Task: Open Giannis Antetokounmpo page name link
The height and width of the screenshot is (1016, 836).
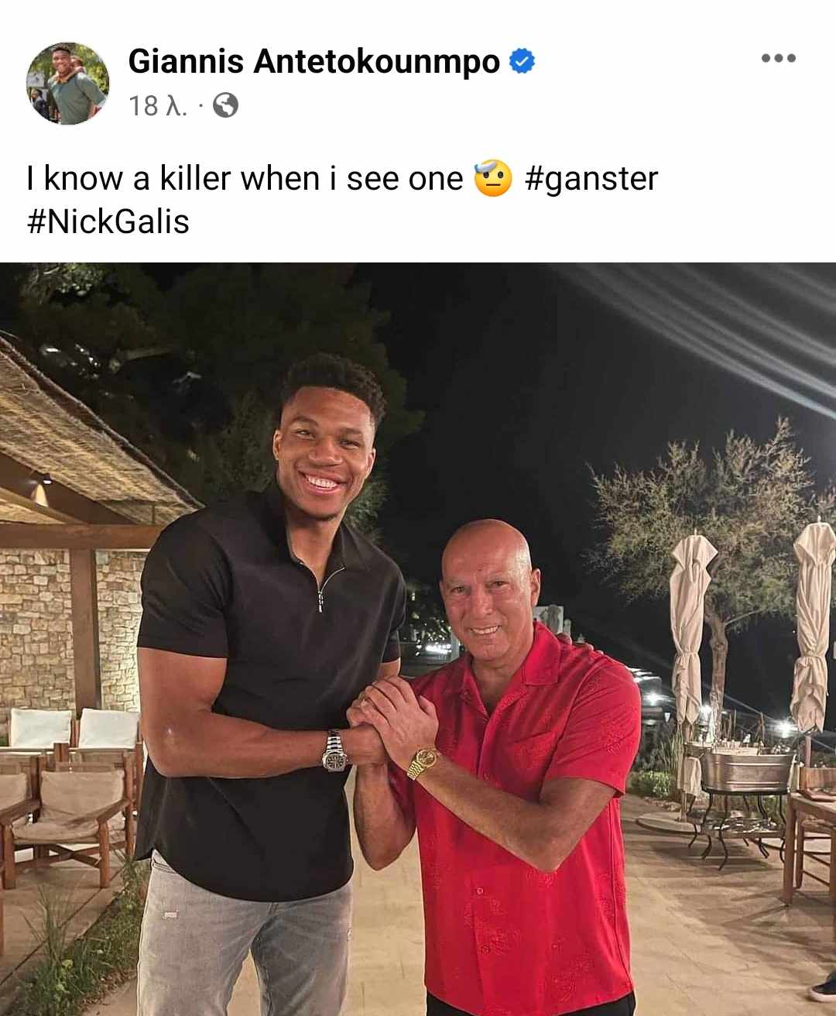Action: point(314,61)
